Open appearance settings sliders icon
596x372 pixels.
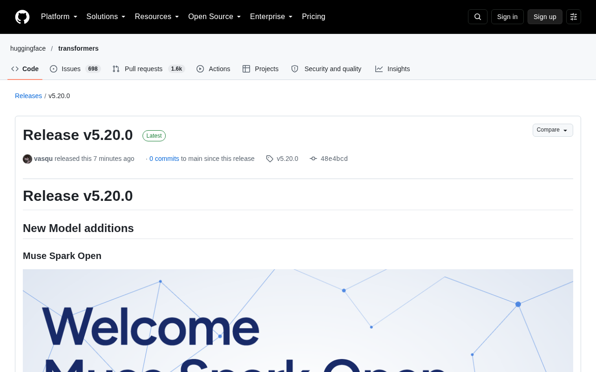(x=574, y=17)
